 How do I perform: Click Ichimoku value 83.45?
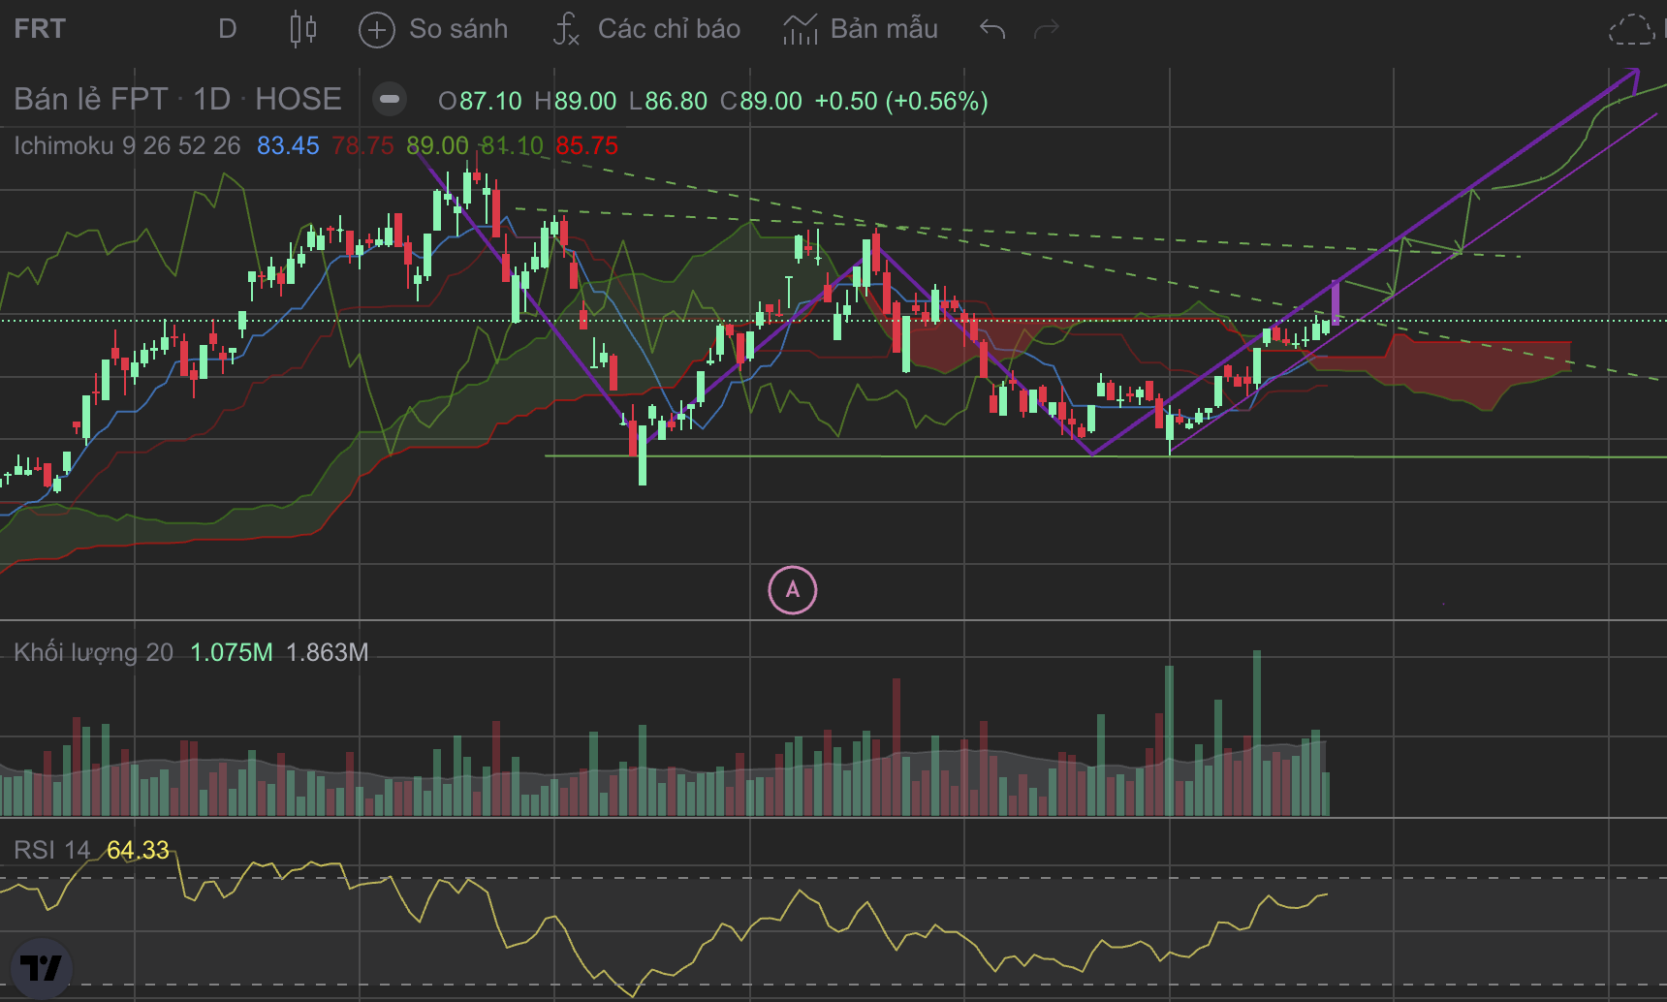point(288,145)
